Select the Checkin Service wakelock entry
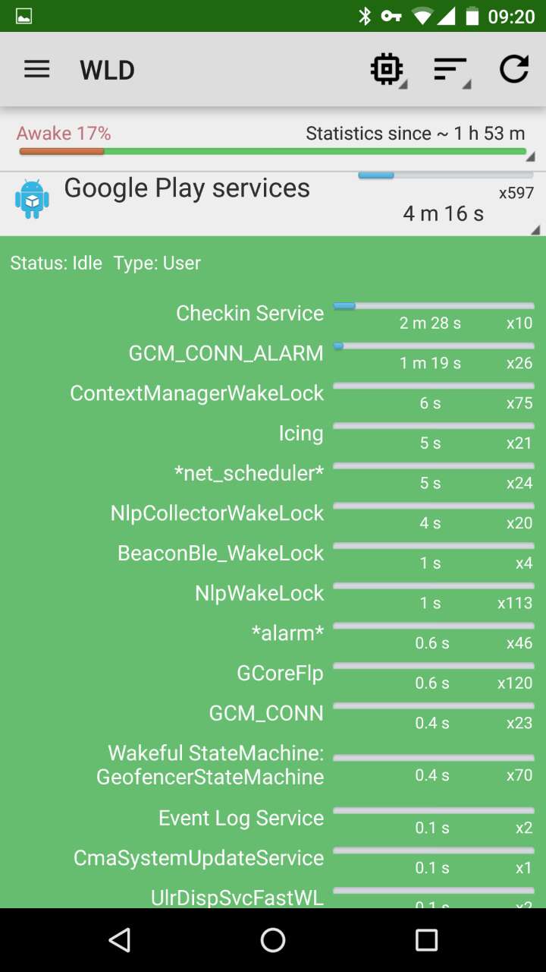Image resolution: width=546 pixels, height=972 pixels. pyautogui.click(x=273, y=314)
